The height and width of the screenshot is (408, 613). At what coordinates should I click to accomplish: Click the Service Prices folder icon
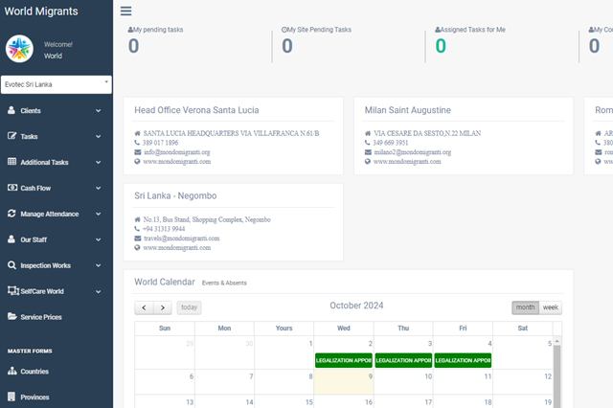[11, 316]
